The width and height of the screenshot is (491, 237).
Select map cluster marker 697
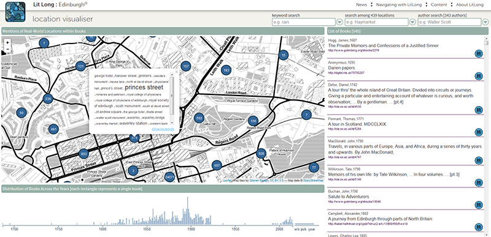(217, 165)
